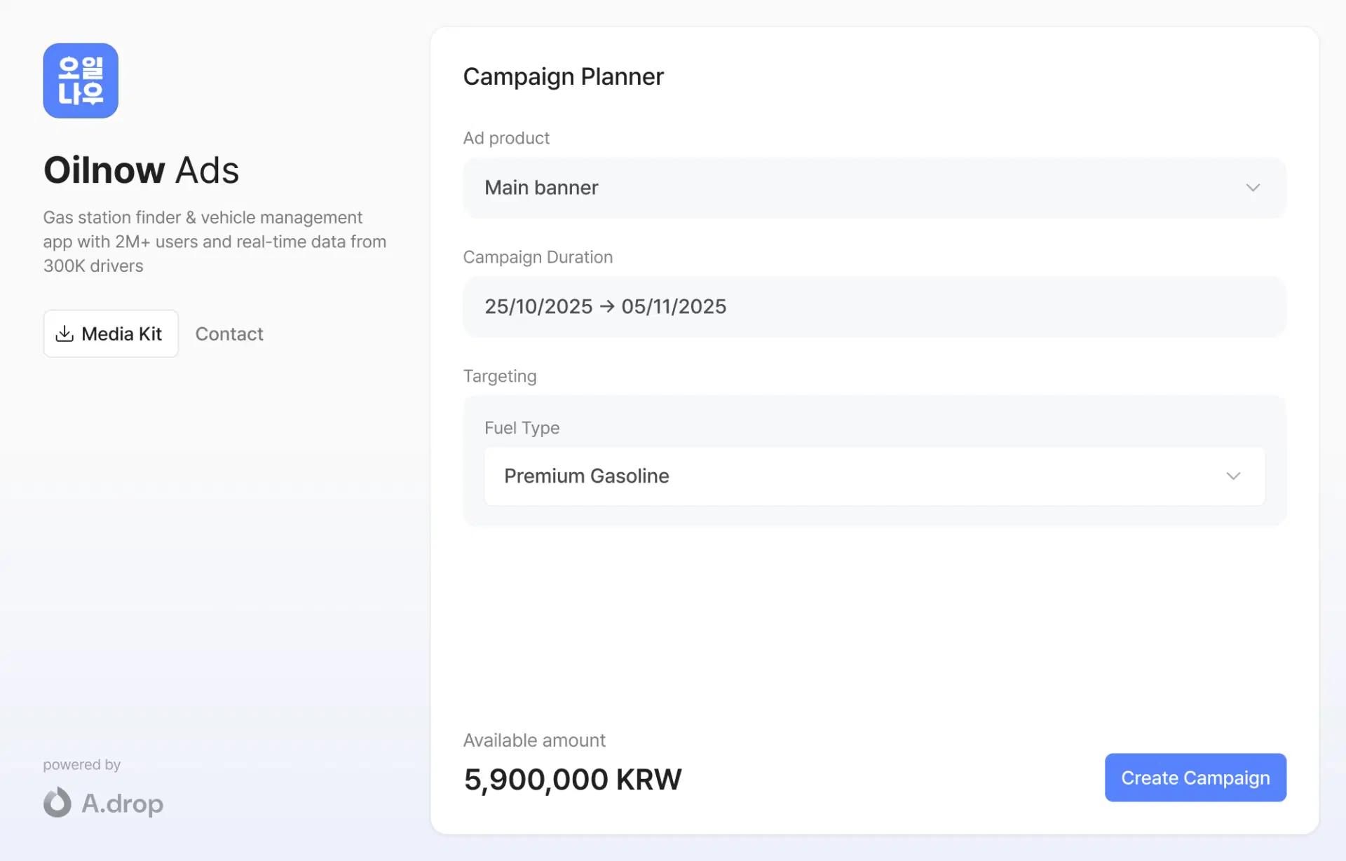Click the Fuel Type chevron arrow

[x=1233, y=476]
